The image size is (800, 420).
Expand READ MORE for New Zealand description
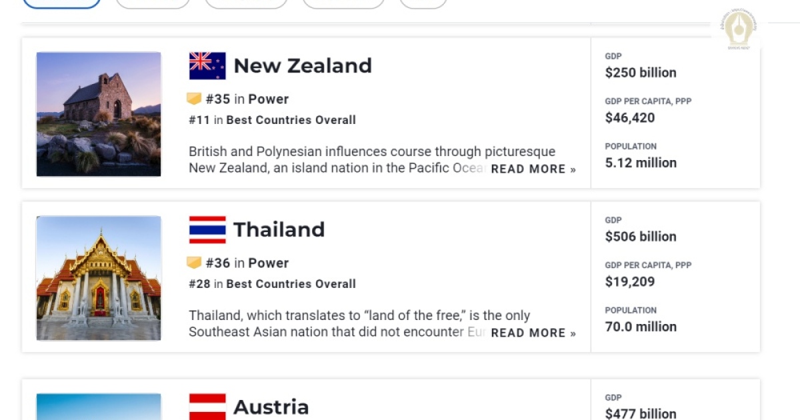[533, 169]
